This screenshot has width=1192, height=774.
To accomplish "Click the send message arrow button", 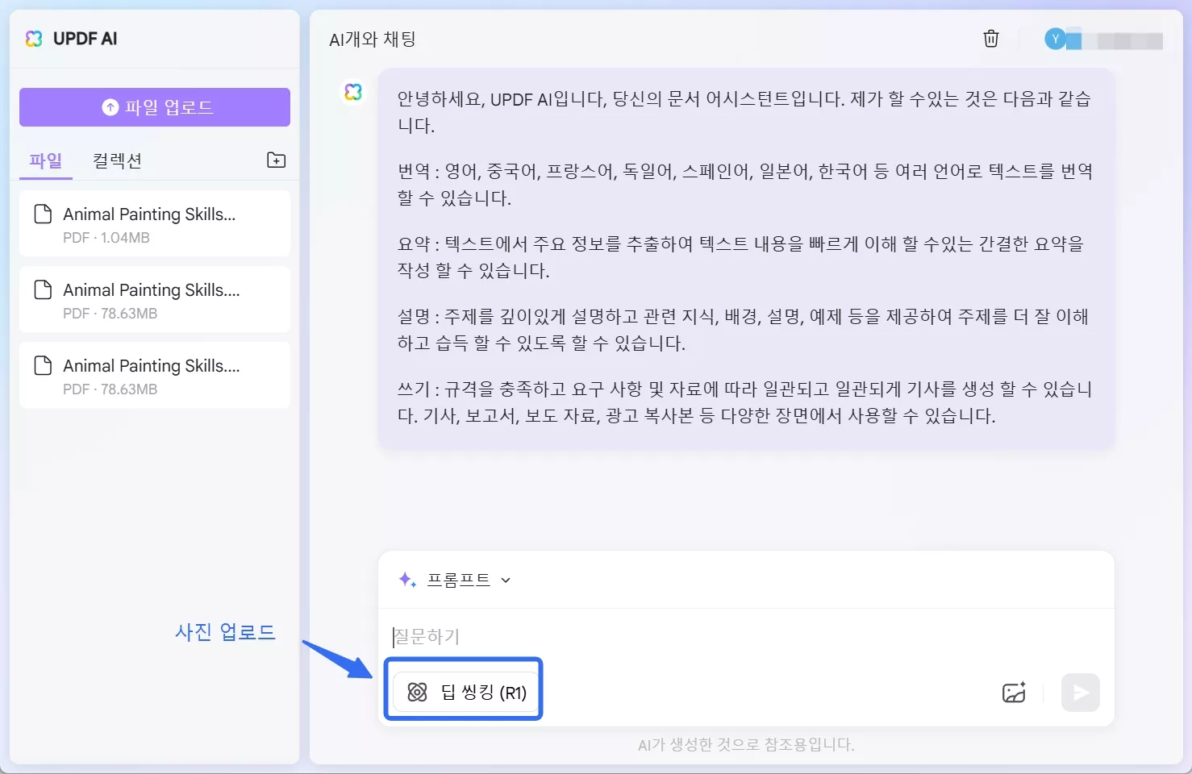I will click(1080, 693).
